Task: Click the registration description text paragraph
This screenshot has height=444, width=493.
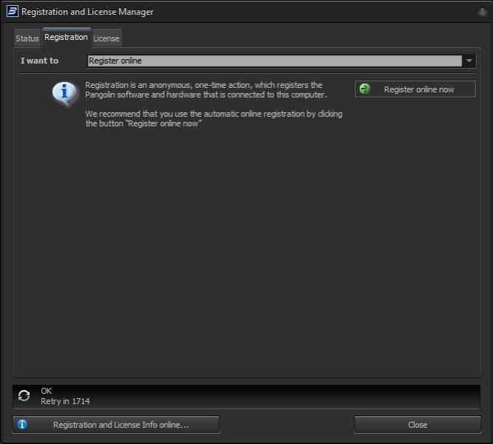Action: (x=205, y=90)
